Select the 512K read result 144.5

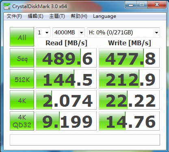tap(66, 79)
